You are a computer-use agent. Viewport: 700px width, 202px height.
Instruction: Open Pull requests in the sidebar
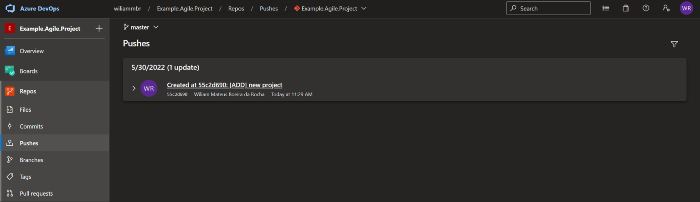pos(55,193)
